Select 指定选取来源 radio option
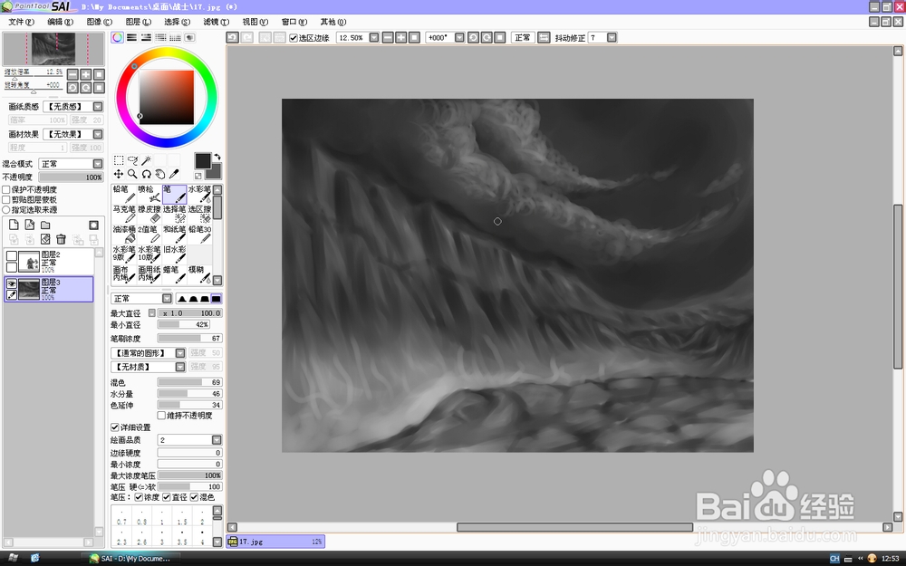 tap(6, 210)
